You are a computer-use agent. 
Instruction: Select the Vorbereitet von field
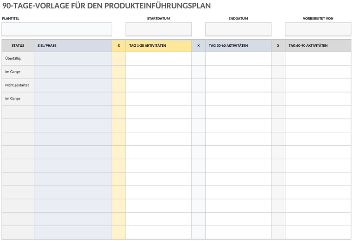pos(318,29)
